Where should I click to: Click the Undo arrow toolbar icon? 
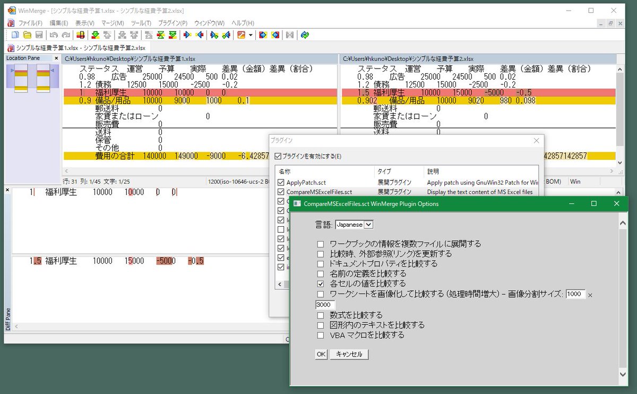pos(54,35)
